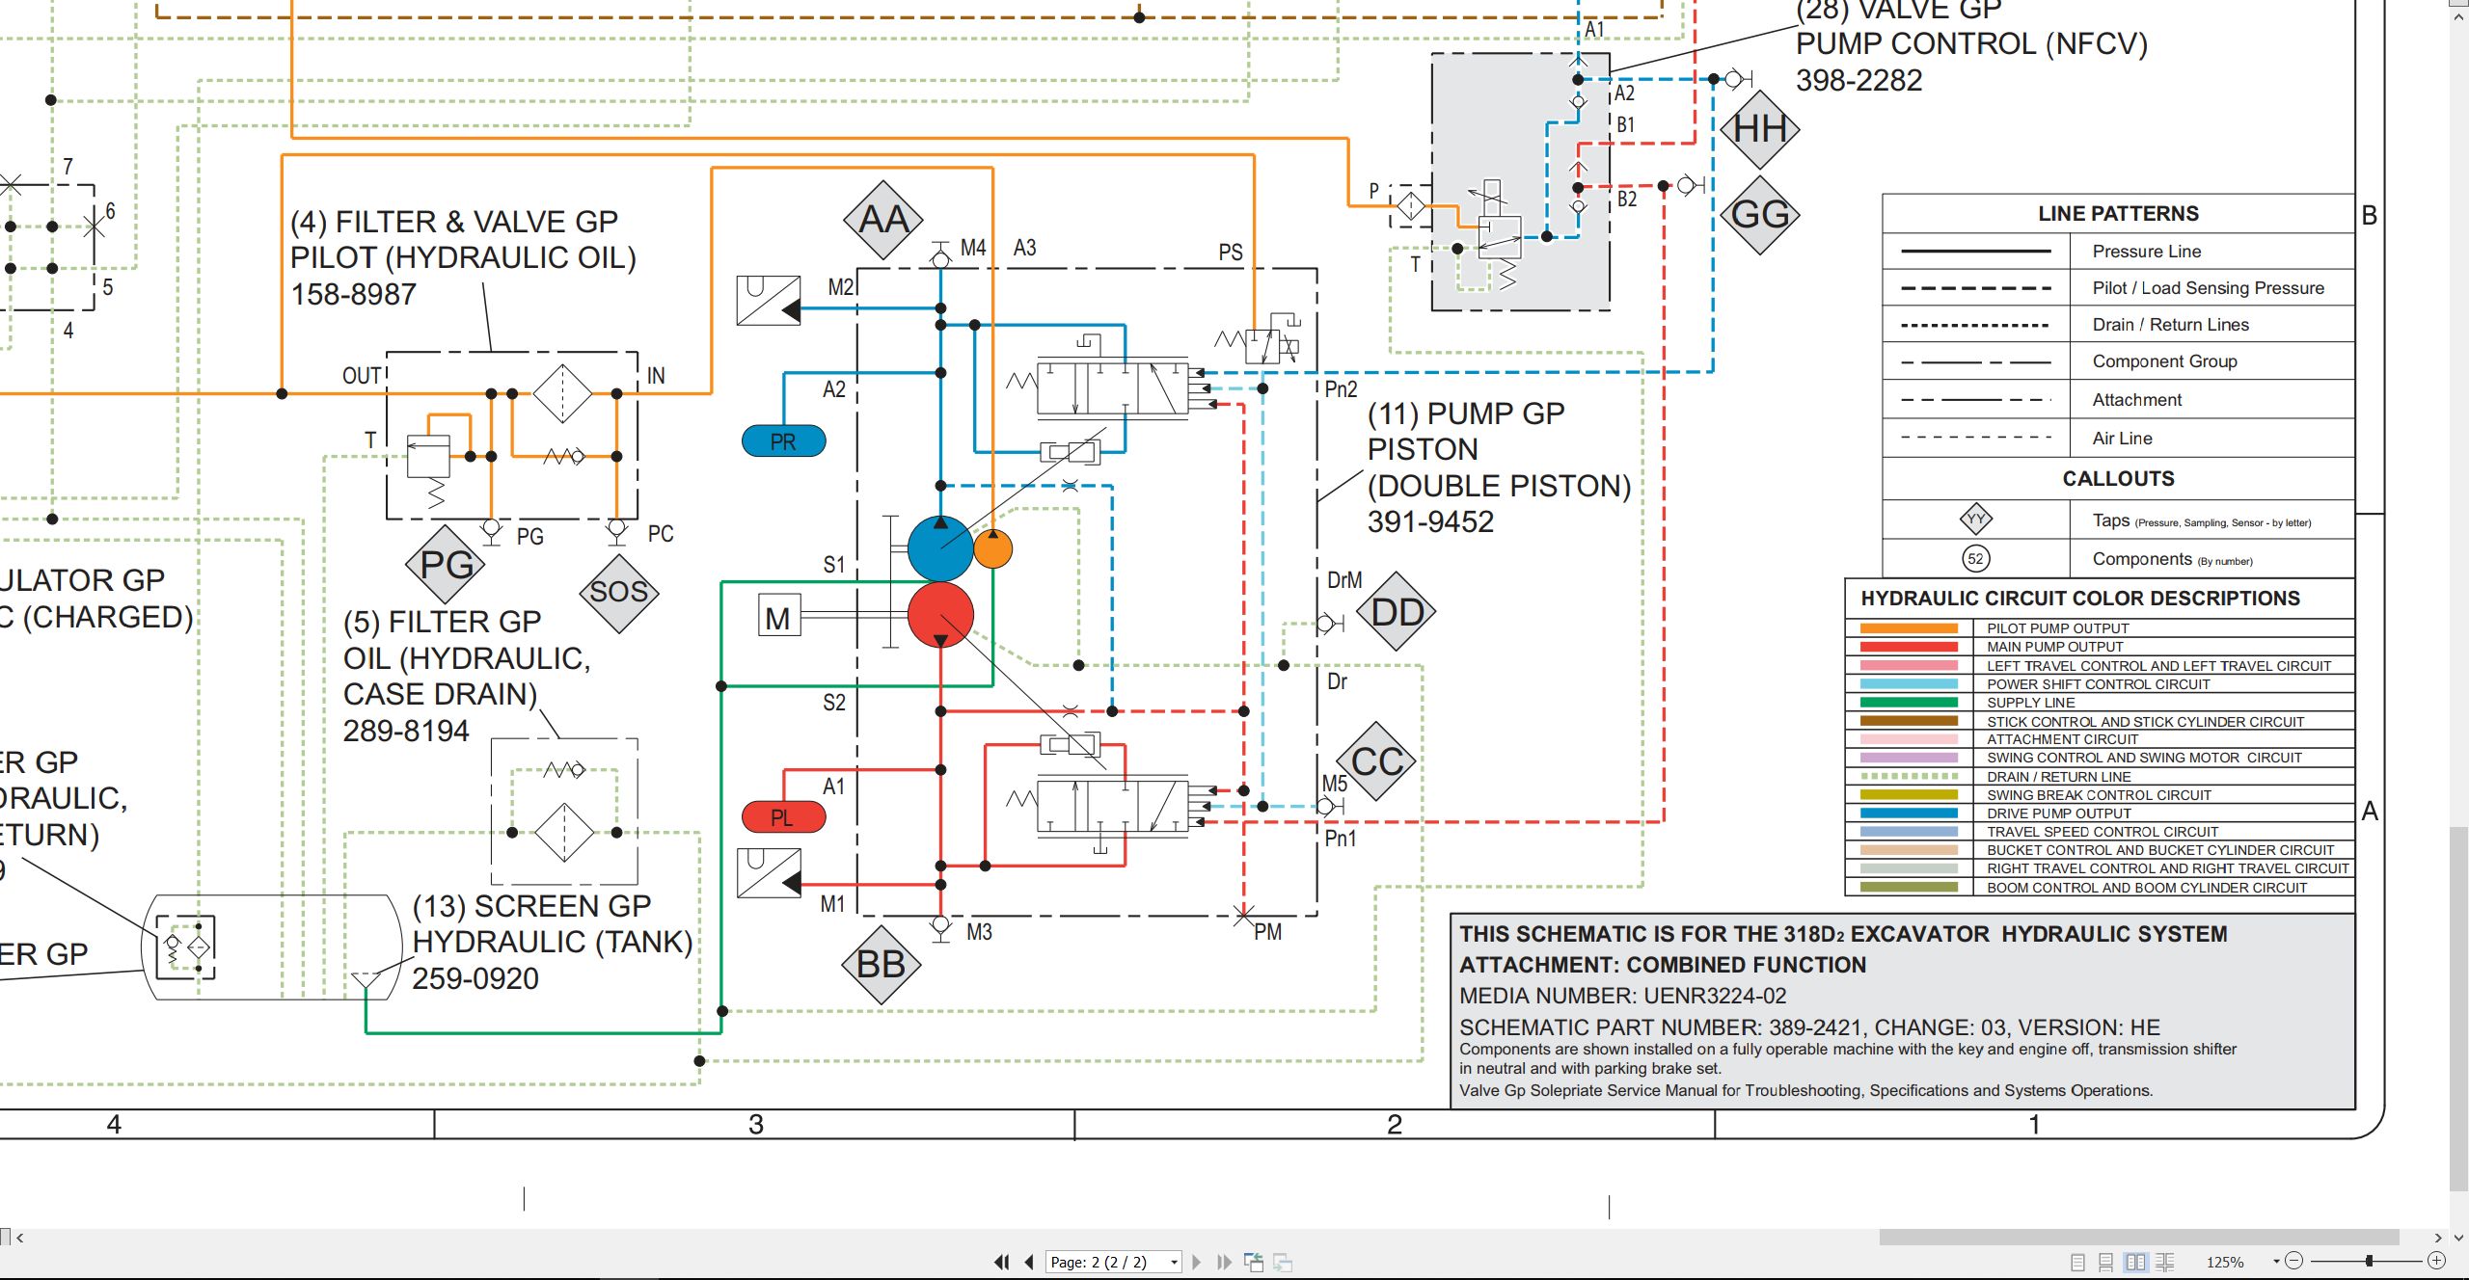Click the red PL pressure sensor symbol

pyautogui.click(x=783, y=817)
